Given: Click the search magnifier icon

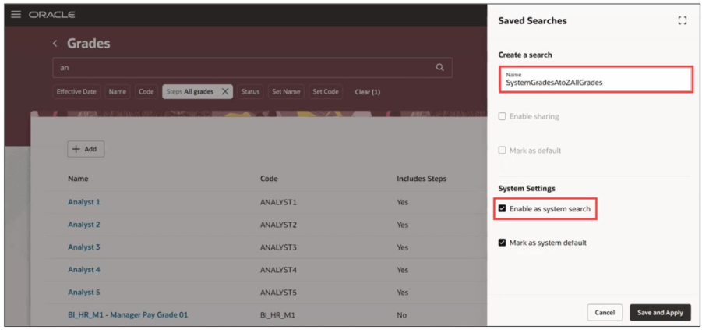Looking at the screenshot, I should [x=440, y=67].
